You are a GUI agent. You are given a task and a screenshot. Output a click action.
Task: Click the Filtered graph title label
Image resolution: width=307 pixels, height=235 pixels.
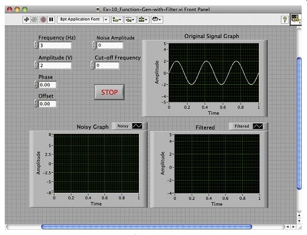point(205,127)
